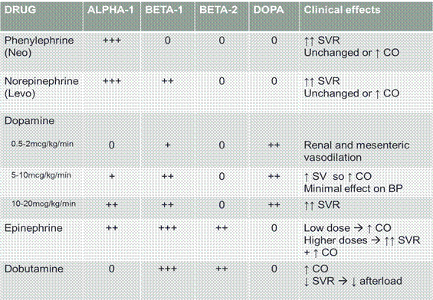Select the 10-20mcg/kg/min dose label
The width and height of the screenshot is (433, 300).
[x=44, y=204]
